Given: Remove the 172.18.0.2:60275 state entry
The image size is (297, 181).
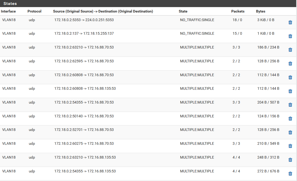Looking at the screenshot, I should coord(290,146).
